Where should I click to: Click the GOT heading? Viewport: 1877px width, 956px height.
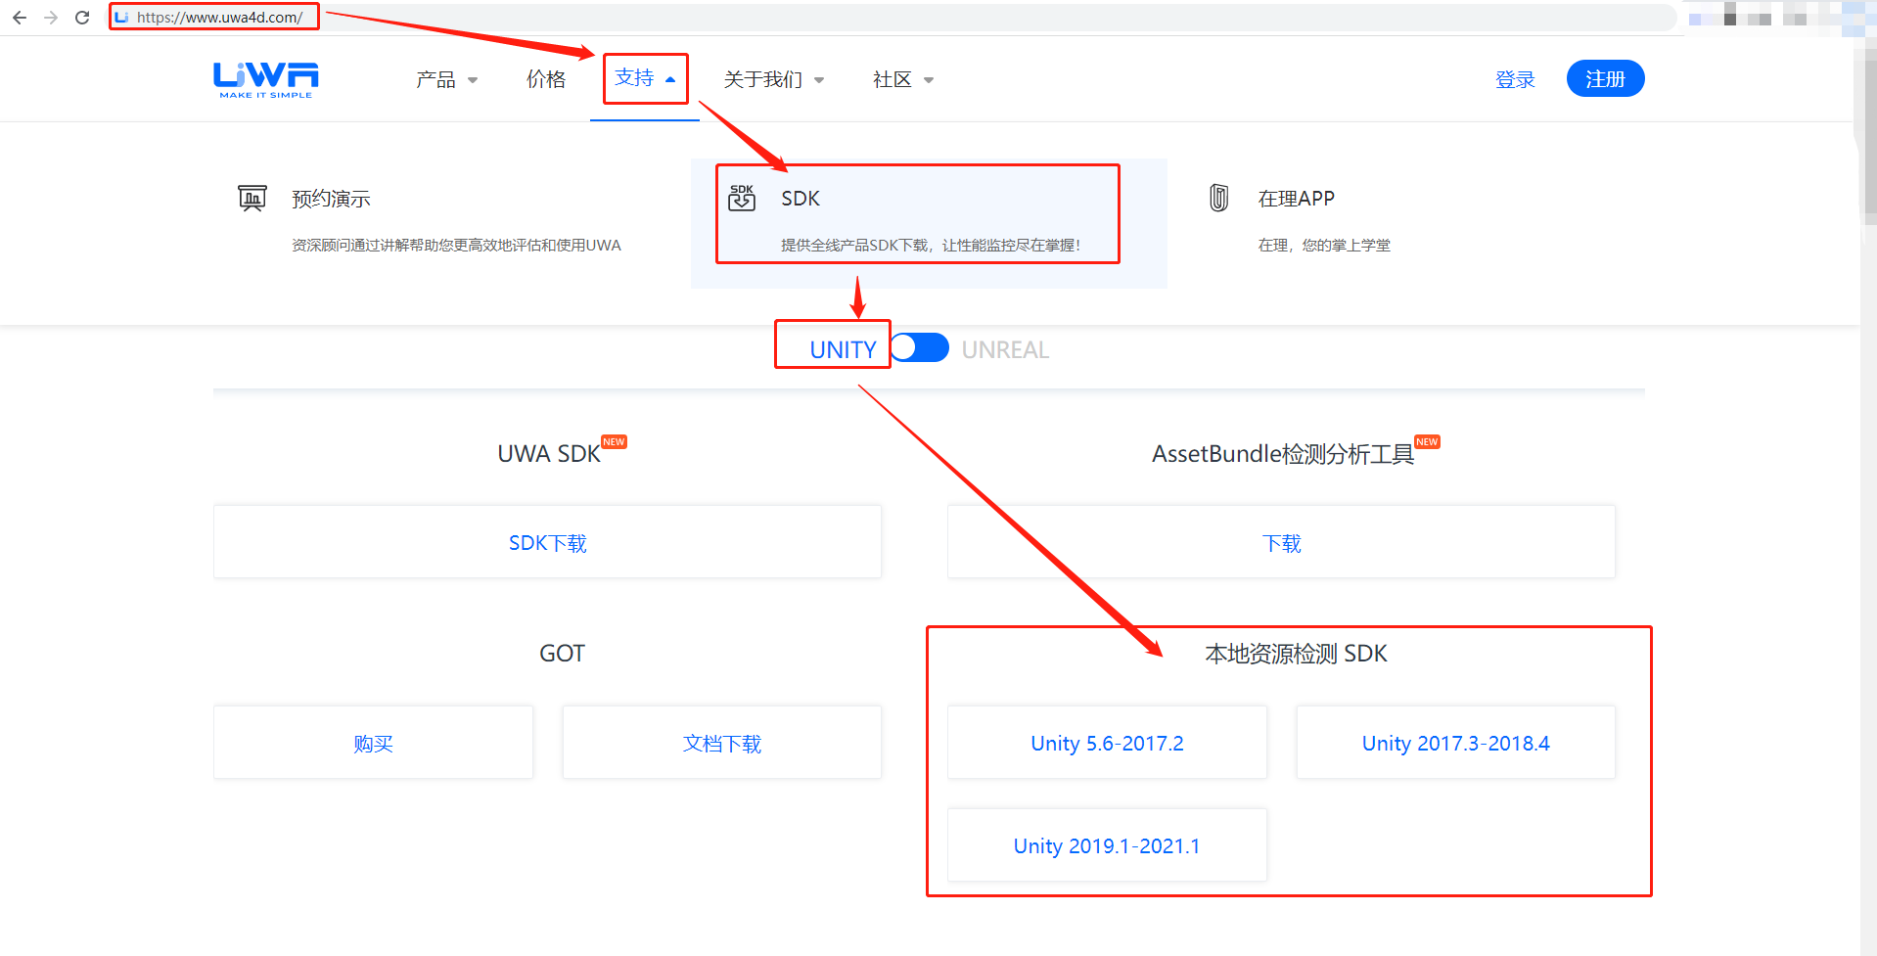coord(562,654)
